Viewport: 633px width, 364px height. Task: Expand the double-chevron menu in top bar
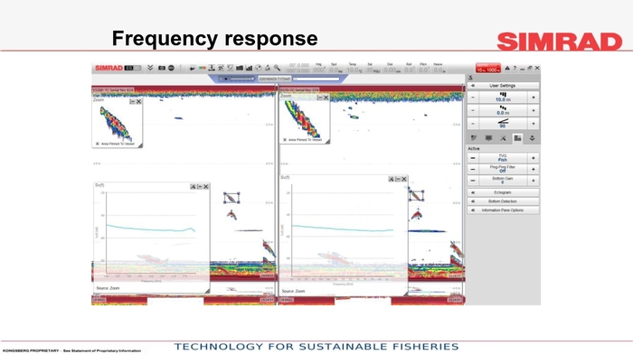coord(150,68)
